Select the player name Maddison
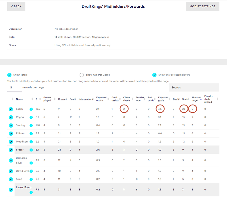The height and width of the screenshot is (197, 227). pos(22,142)
